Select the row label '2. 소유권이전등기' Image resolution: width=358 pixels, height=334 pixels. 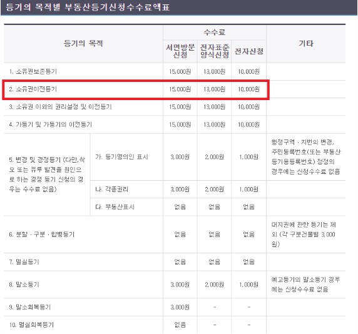click(x=33, y=89)
